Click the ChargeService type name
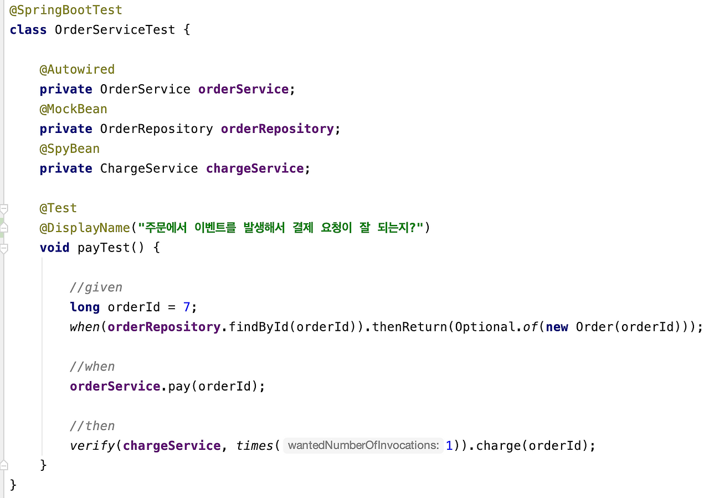 (149, 168)
